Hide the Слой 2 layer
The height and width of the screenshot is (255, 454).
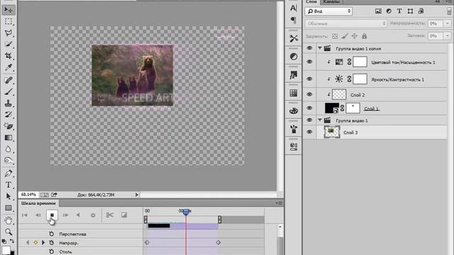(x=309, y=94)
